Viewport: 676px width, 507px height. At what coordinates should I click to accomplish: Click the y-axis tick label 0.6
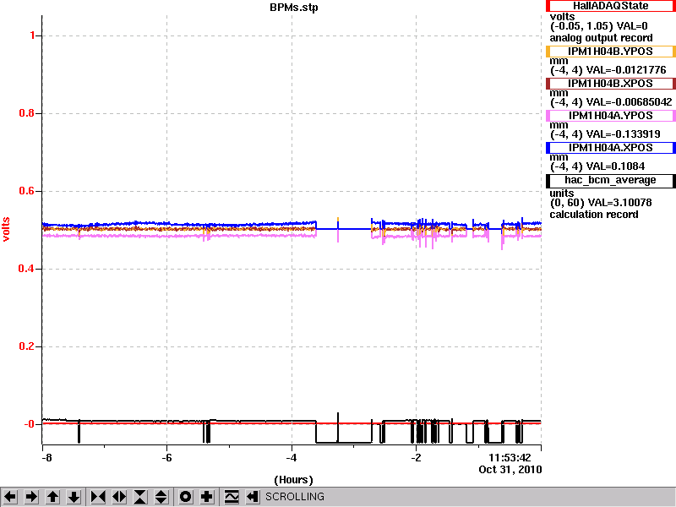click(x=27, y=191)
